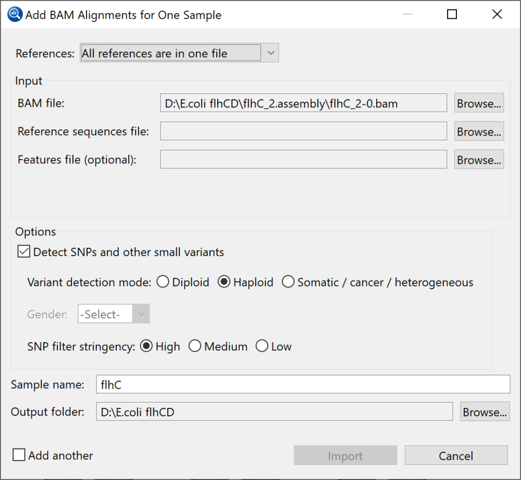This screenshot has width=521, height=480.
Task: Click the disabled Import button
Action: click(345, 455)
